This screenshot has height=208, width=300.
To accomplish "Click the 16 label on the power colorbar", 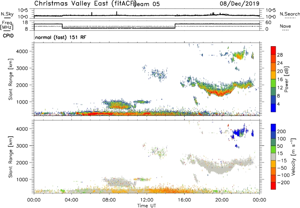I will click(x=280, y=80).
